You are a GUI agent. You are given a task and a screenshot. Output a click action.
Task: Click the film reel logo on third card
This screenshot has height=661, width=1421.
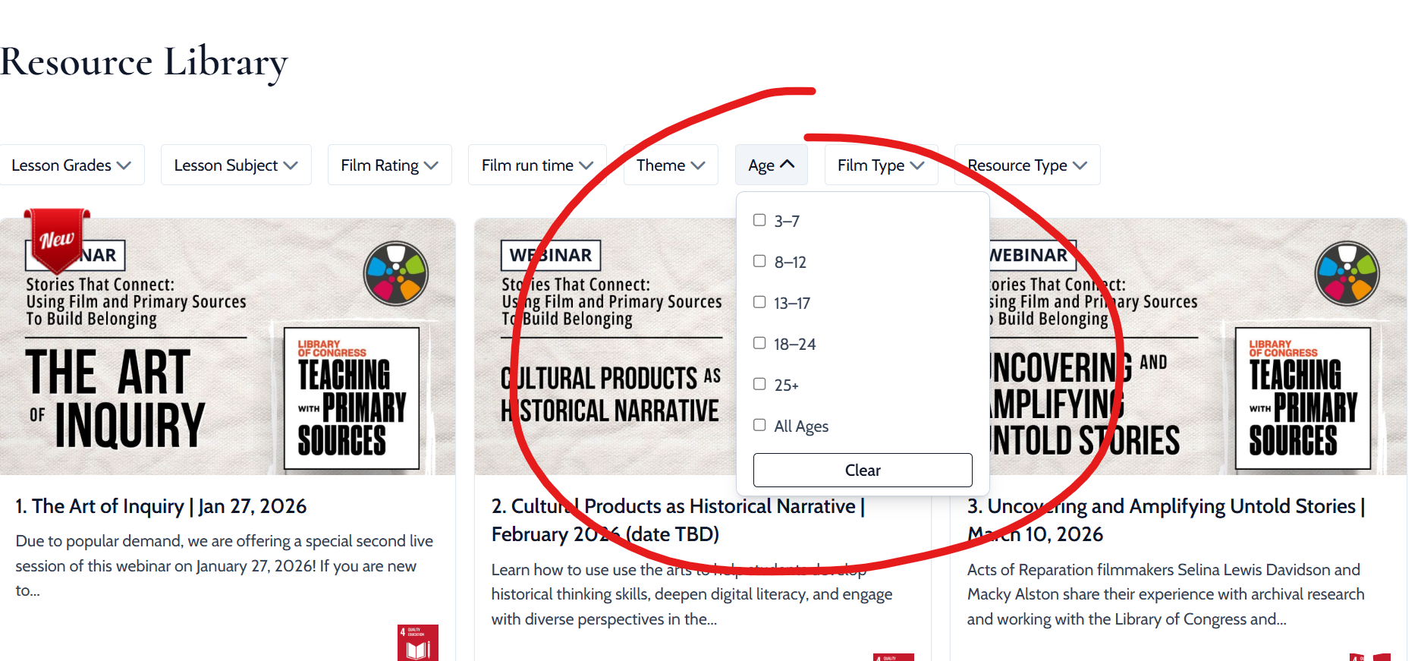[x=1347, y=273]
